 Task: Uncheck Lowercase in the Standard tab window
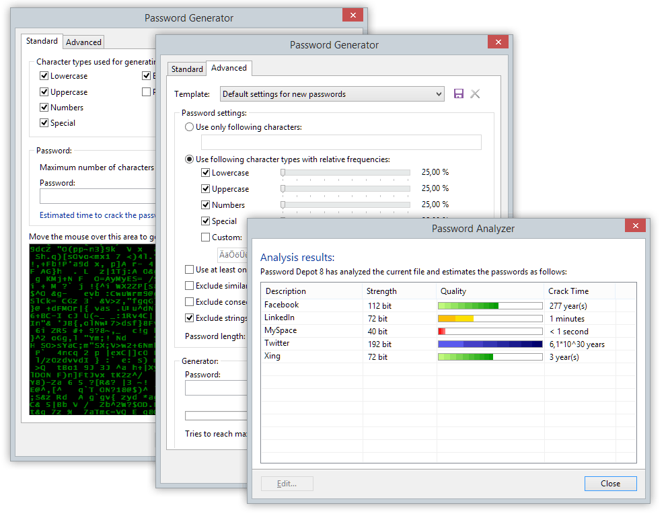[x=44, y=76]
